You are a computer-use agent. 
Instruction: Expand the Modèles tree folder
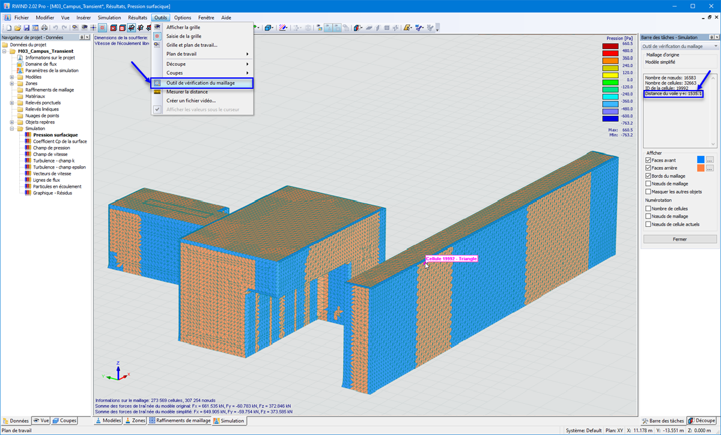(x=12, y=77)
